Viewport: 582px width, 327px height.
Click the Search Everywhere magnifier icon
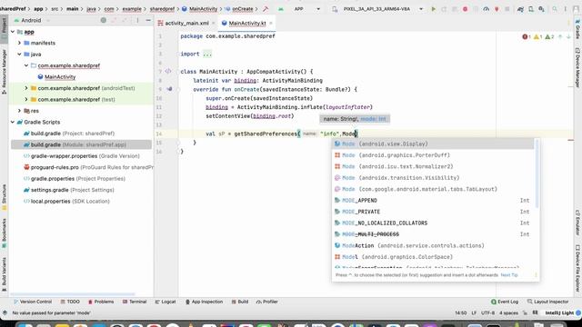[x=555, y=9]
